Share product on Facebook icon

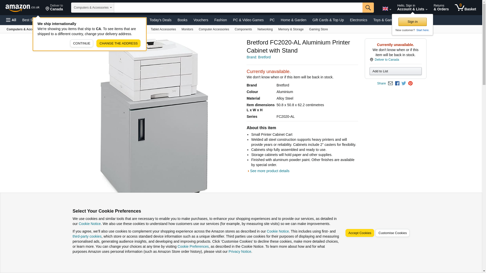coord(397,83)
